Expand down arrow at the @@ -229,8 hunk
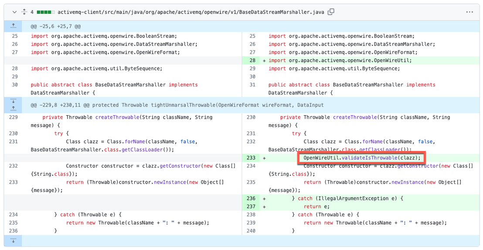Viewport: 483px width, 250px height. pos(13,101)
